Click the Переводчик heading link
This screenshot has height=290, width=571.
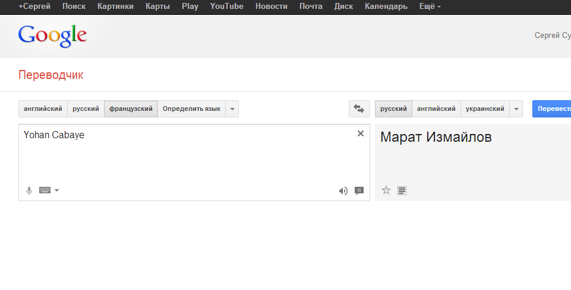[x=51, y=75]
